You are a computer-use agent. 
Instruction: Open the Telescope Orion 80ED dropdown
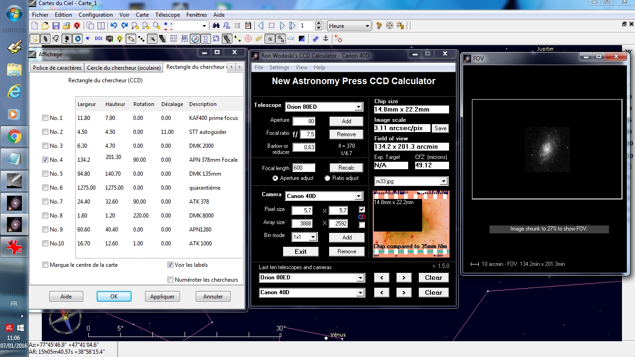tap(358, 107)
